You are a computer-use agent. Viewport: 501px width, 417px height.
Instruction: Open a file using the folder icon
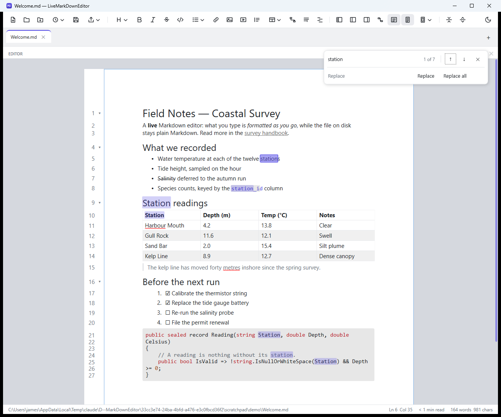27,20
